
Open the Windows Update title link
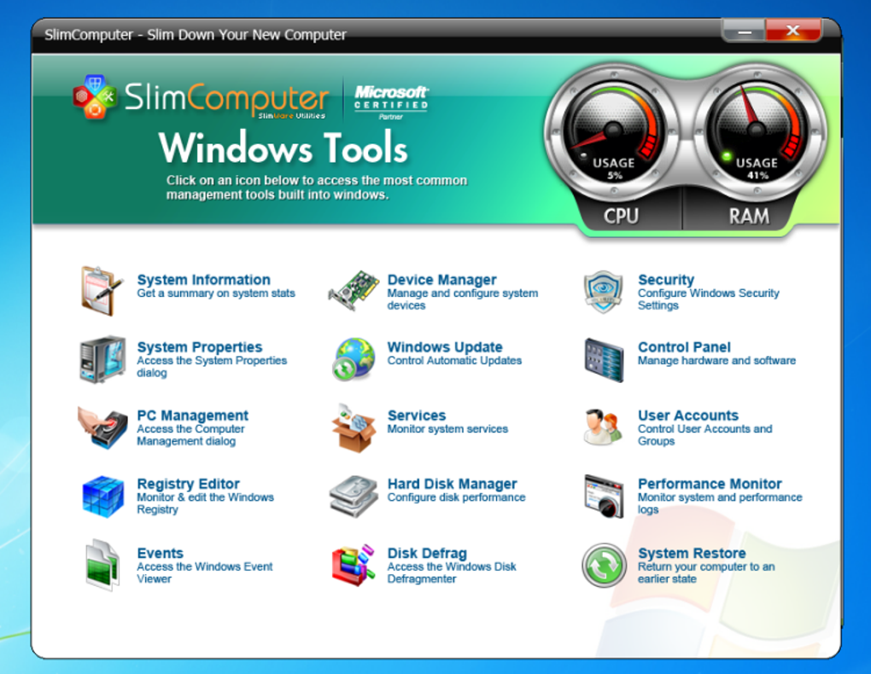point(445,347)
